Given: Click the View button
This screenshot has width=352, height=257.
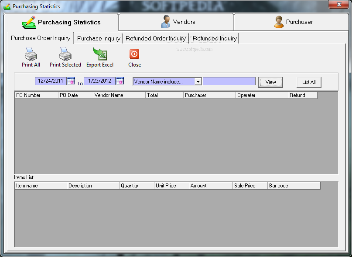Looking at the screenshot, I should click(x=270, y=82).
